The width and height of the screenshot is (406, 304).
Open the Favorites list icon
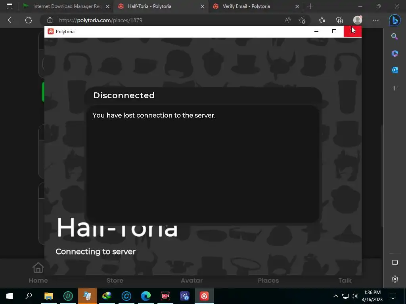(322, 20)
